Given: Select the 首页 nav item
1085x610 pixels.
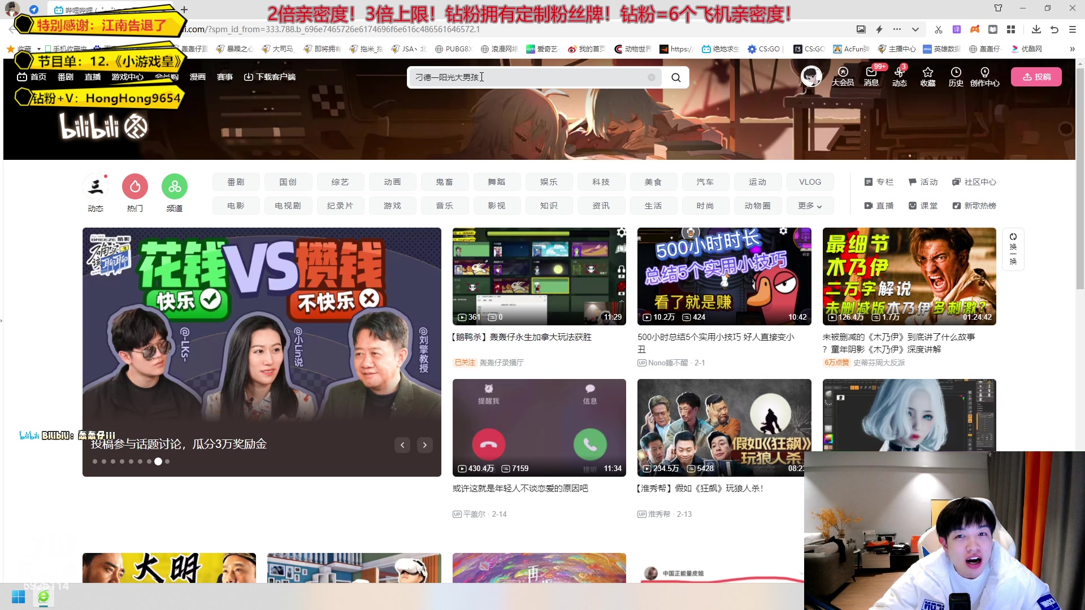Looking at the screenshot, I should (x=32, y=77).
